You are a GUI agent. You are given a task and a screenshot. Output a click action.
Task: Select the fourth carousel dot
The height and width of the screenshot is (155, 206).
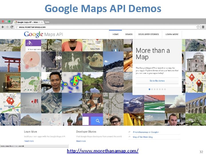pos(157,89)
